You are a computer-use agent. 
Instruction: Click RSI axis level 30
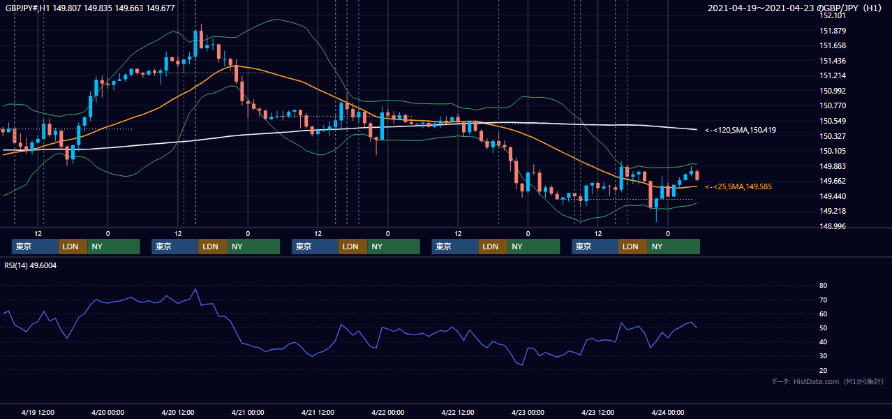click(824, 355)
